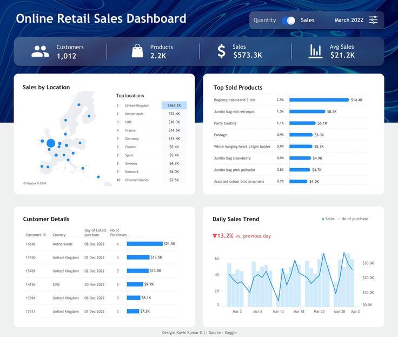This screenshot has width=398, height=337.
Task: Click the Customers people icon
Action: pos(40,51)
